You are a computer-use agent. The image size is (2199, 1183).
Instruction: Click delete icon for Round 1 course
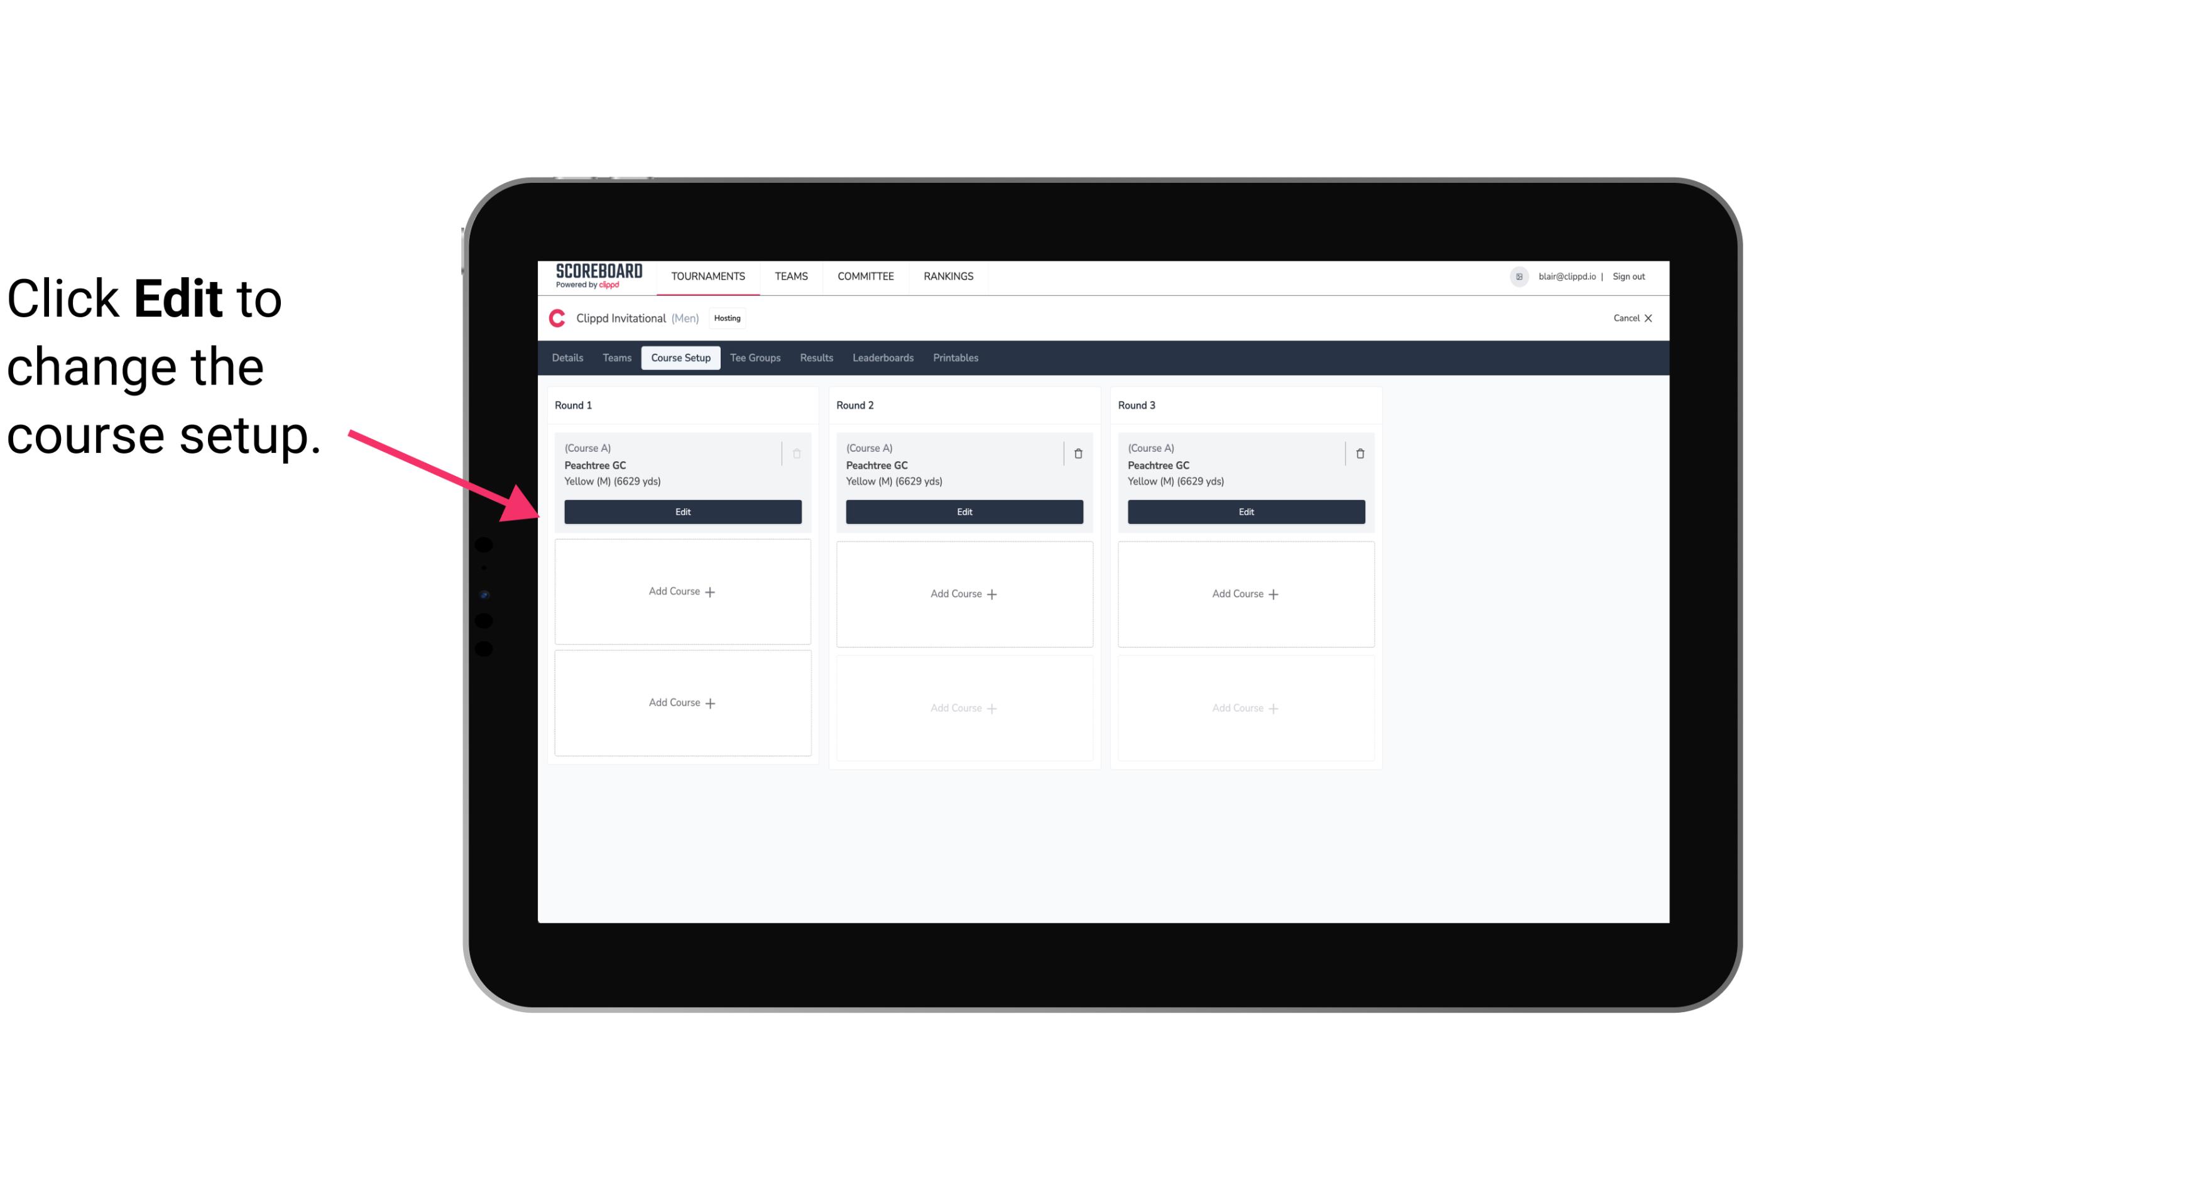coord(798,453)
